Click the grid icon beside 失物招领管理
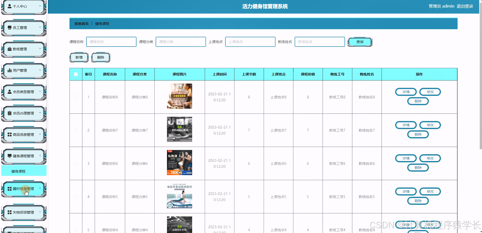 coord(10,212)
